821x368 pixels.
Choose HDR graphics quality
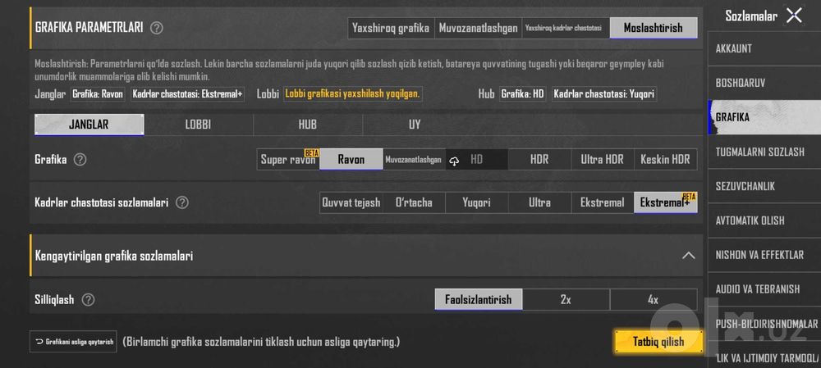pyautogui.click(x=540, y=160)
